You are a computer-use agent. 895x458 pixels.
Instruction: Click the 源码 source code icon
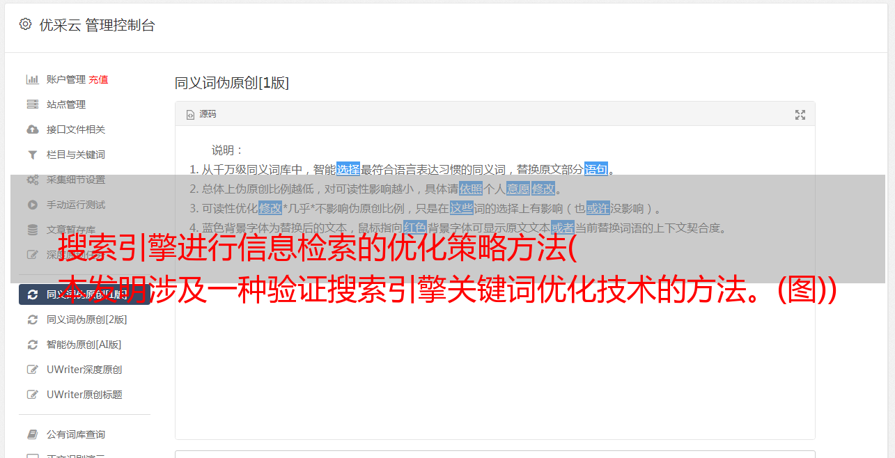pyautogui.click(x=190, y=115)
